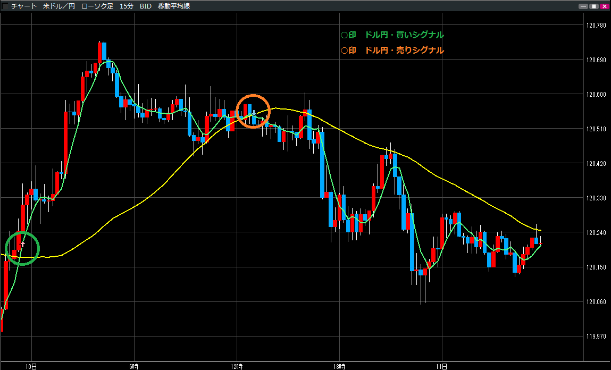Click the 120.510 price axis label
Screen dimensions: 611x370
(x=596, y=129)
